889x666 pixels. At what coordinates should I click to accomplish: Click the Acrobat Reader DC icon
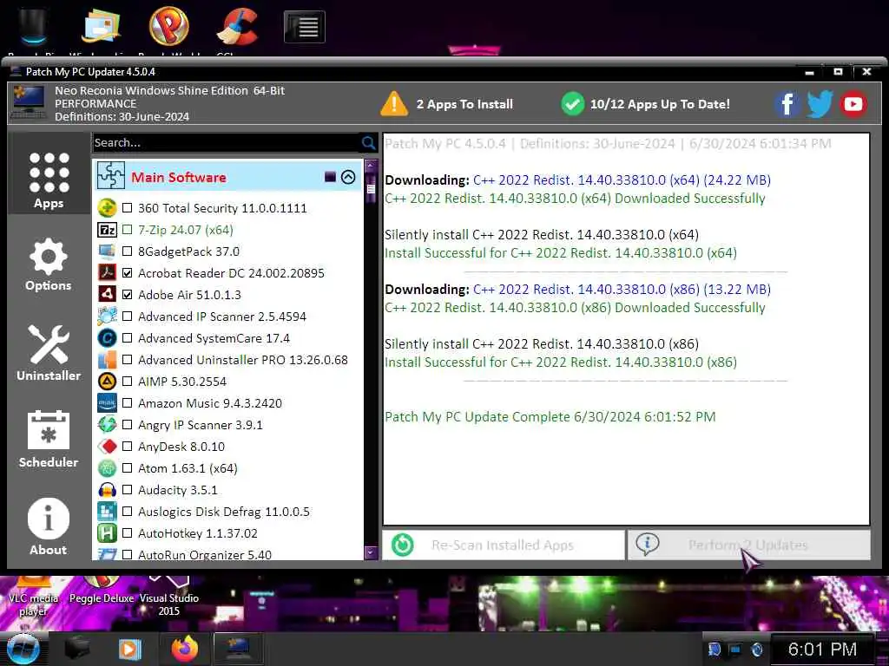click(107, 273)
